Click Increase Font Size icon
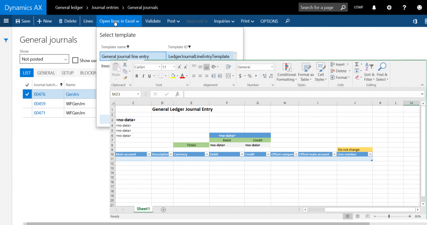Viewport: 427px width, 225px height. click(179, 67)
